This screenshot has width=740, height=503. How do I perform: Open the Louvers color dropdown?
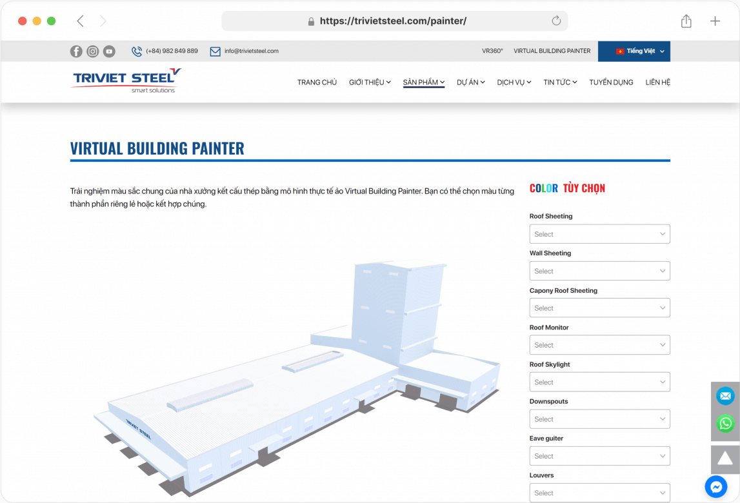599,493
